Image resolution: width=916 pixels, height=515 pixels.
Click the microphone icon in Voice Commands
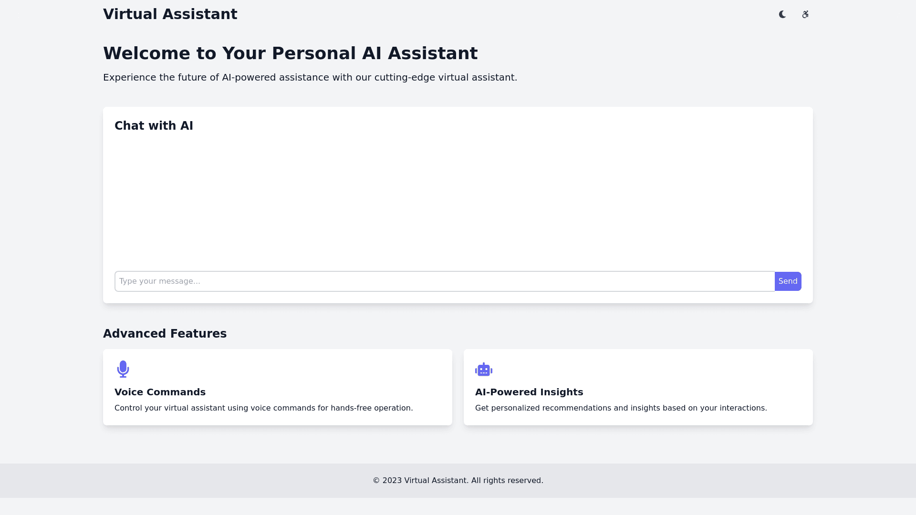[x=123, y=369]
